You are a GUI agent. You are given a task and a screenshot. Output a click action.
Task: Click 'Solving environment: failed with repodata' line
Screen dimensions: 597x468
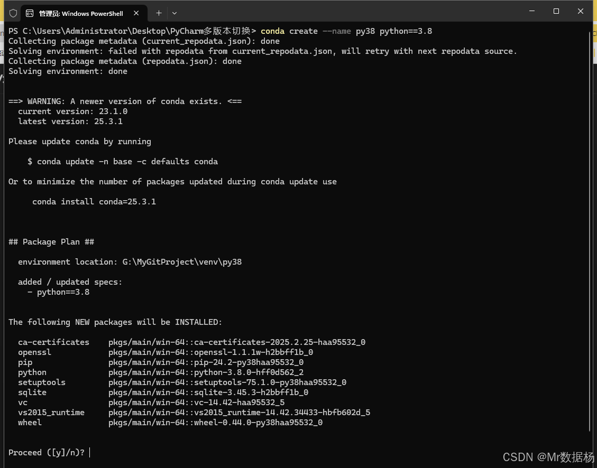pyautogui.click(x=263, y=51)
